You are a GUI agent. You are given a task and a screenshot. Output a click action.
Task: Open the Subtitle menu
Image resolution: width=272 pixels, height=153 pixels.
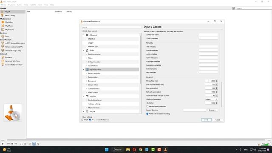(x=33, y=5)
